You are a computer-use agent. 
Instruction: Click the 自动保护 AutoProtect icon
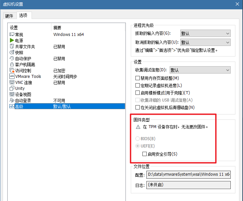pyautogui.click(x=12, y=59)
